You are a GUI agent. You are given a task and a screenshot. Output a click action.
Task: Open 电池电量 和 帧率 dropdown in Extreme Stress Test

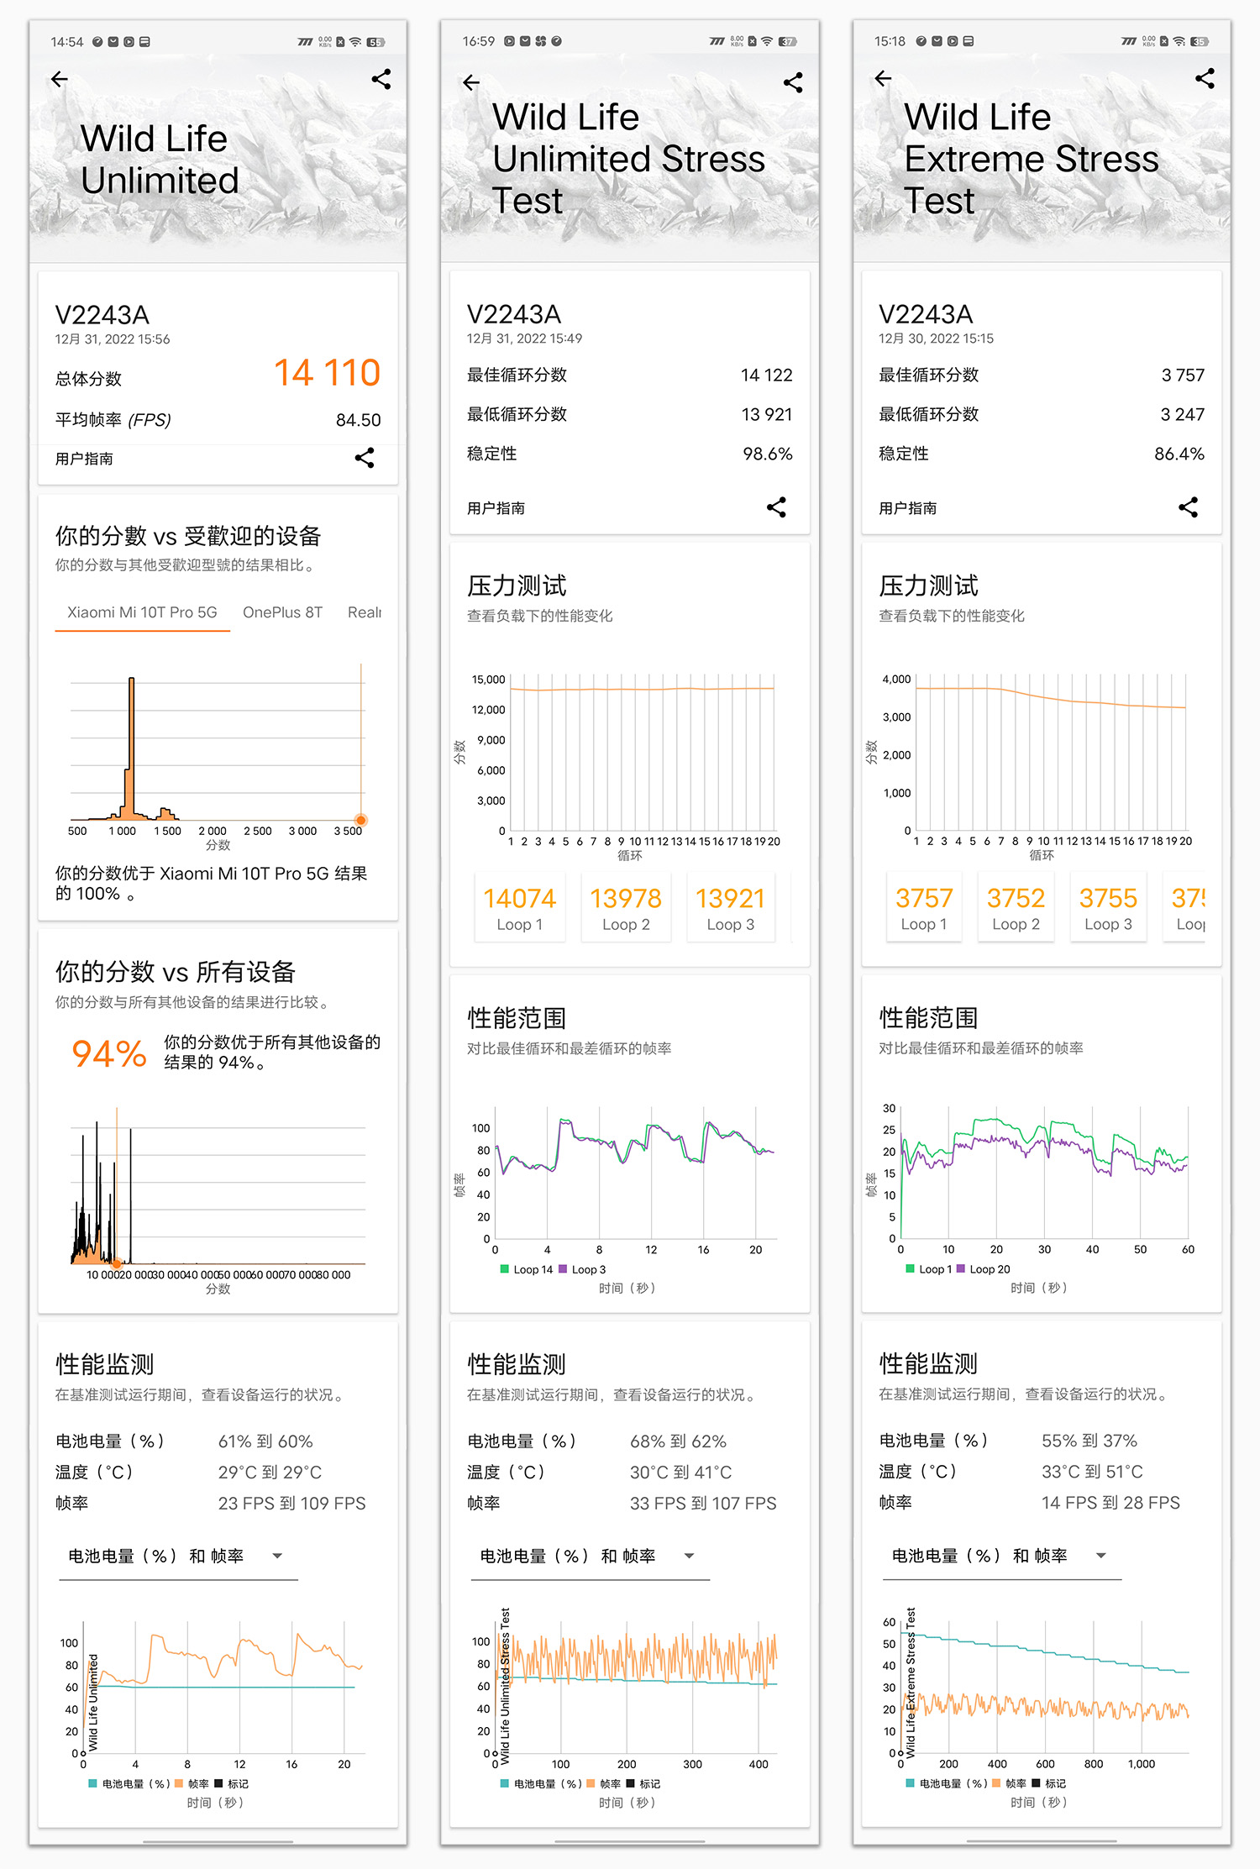(x=1000, y=1557)
